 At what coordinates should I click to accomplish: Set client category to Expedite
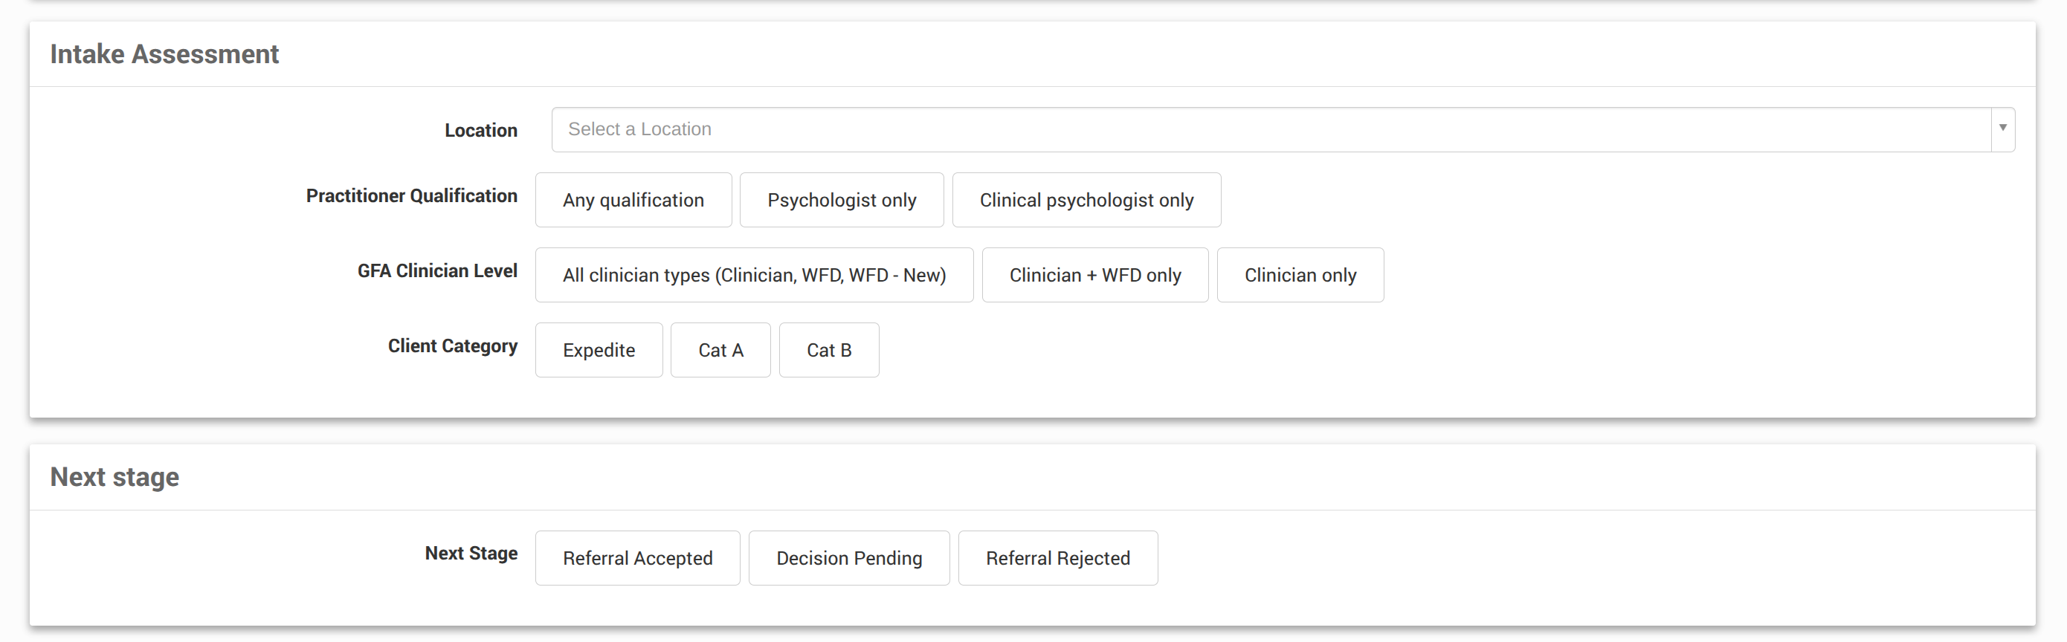(x=599, y=350)
